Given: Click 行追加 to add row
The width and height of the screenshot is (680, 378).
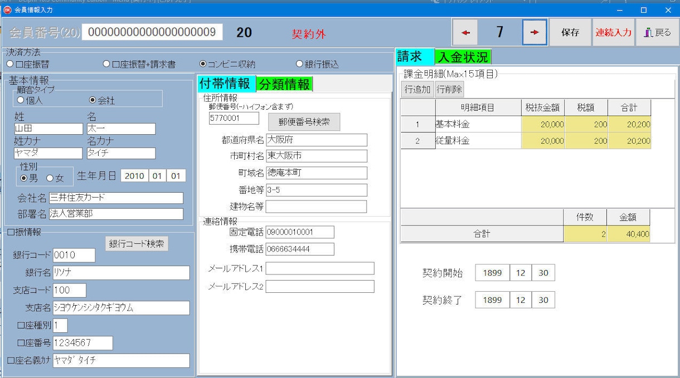Looking at the screenshot, I should (x=417, y=89).
